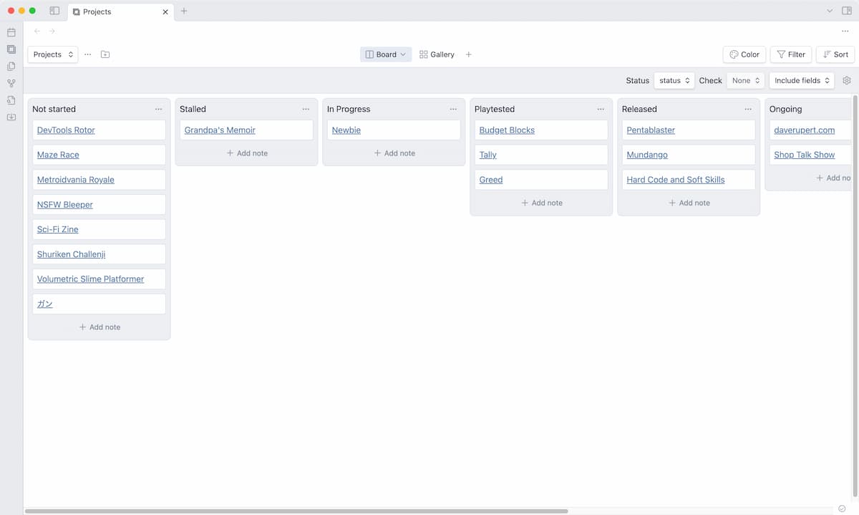
Task: Select the Projects tab
Action: pos(121,12)
